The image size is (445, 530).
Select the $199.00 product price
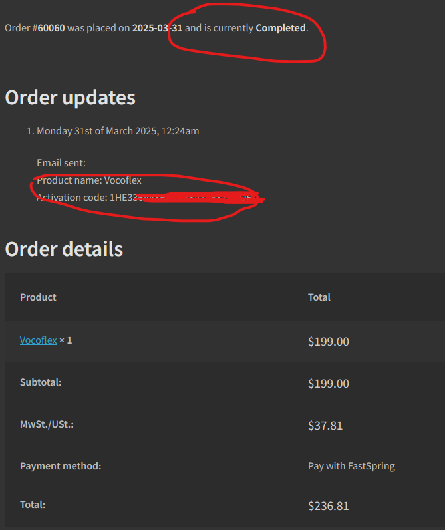click(329, 342)
